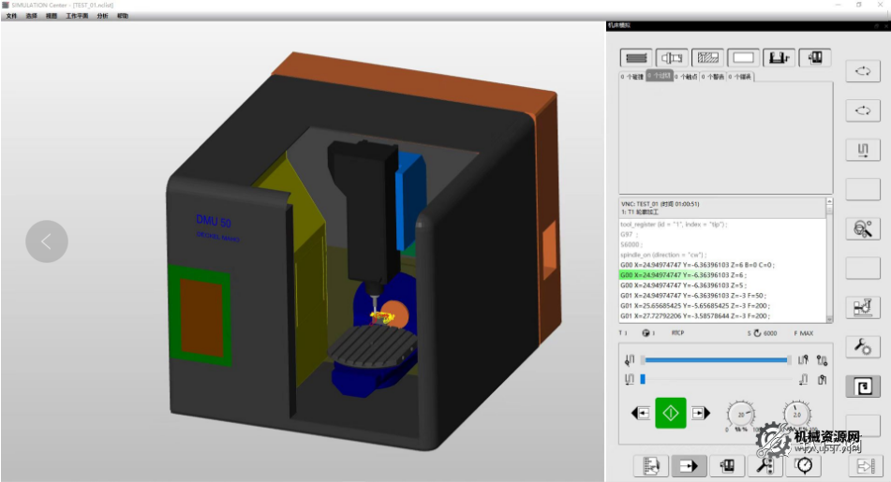Switch to the 0 个警告 tab
Viewport: 891px width, 482px height.
point(712,77)
